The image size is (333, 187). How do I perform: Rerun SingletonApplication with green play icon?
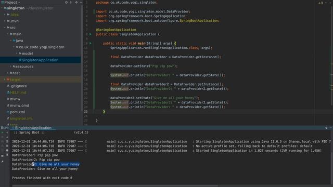coord(2,132)
